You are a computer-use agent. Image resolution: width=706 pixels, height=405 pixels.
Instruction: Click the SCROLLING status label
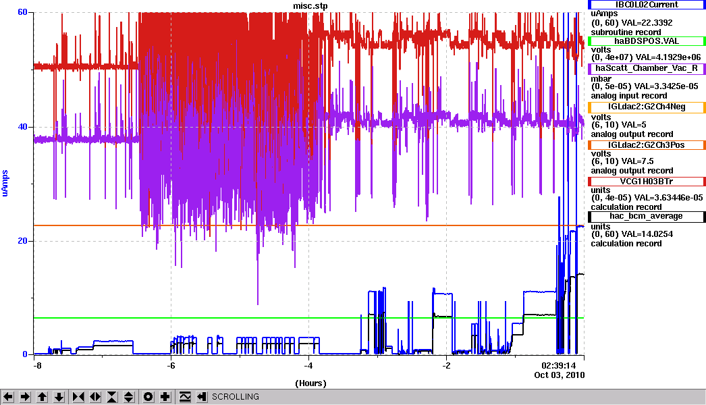[x=236, y=397]
